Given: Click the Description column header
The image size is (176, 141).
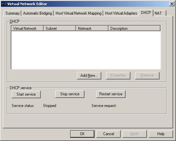Looking at the screenshot, I should (134, 28).
